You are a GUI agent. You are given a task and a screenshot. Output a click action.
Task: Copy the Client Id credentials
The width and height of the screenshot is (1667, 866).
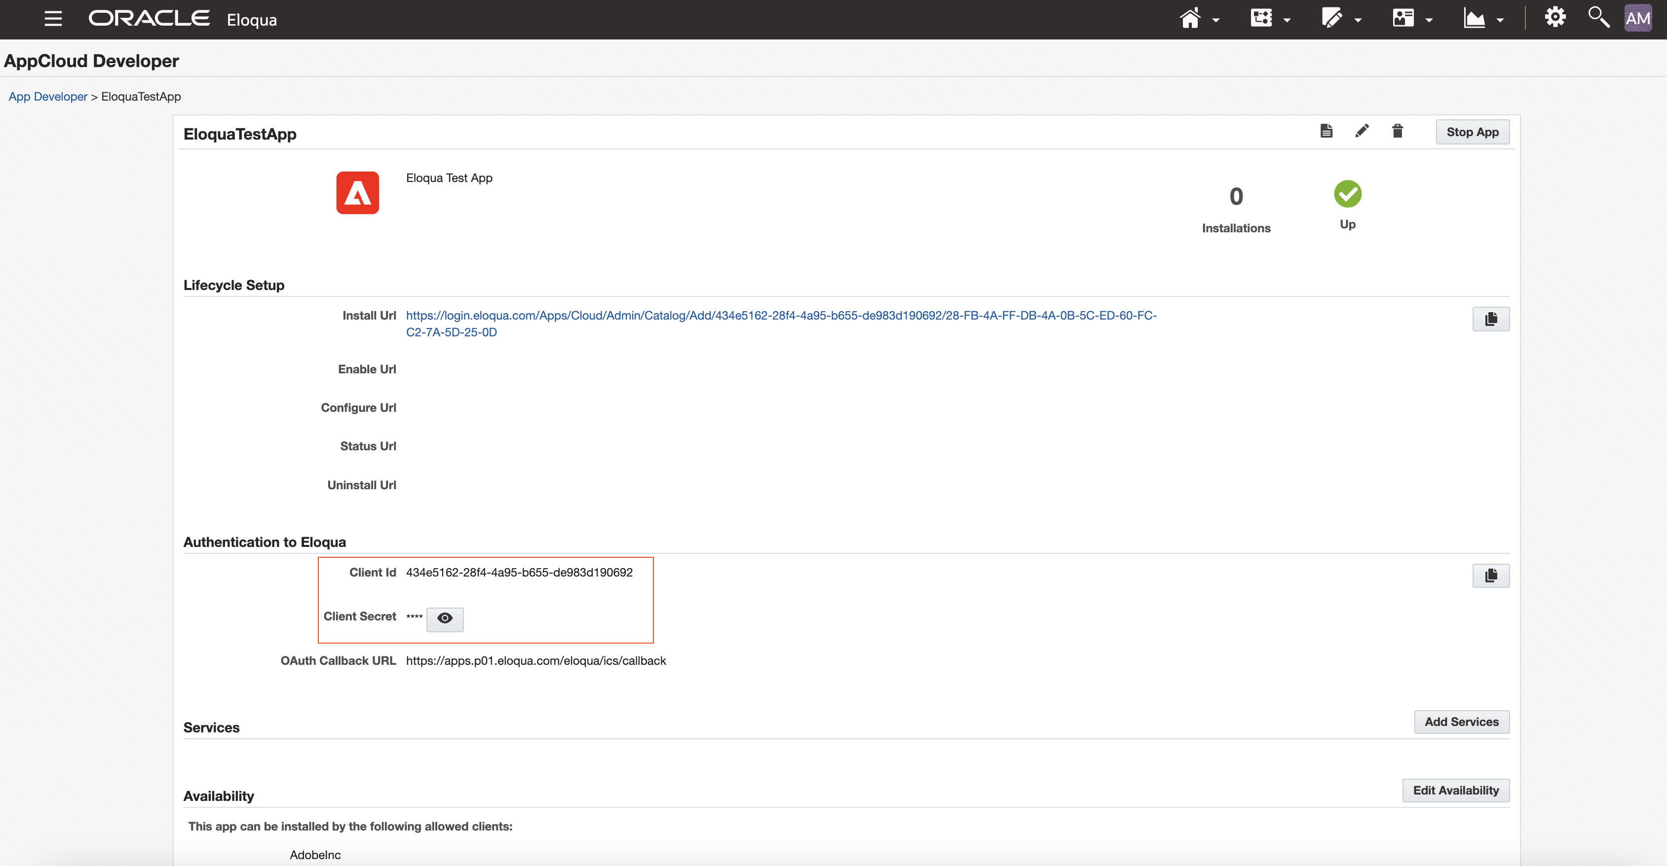pyautogui.click(x=1490, y=576)
